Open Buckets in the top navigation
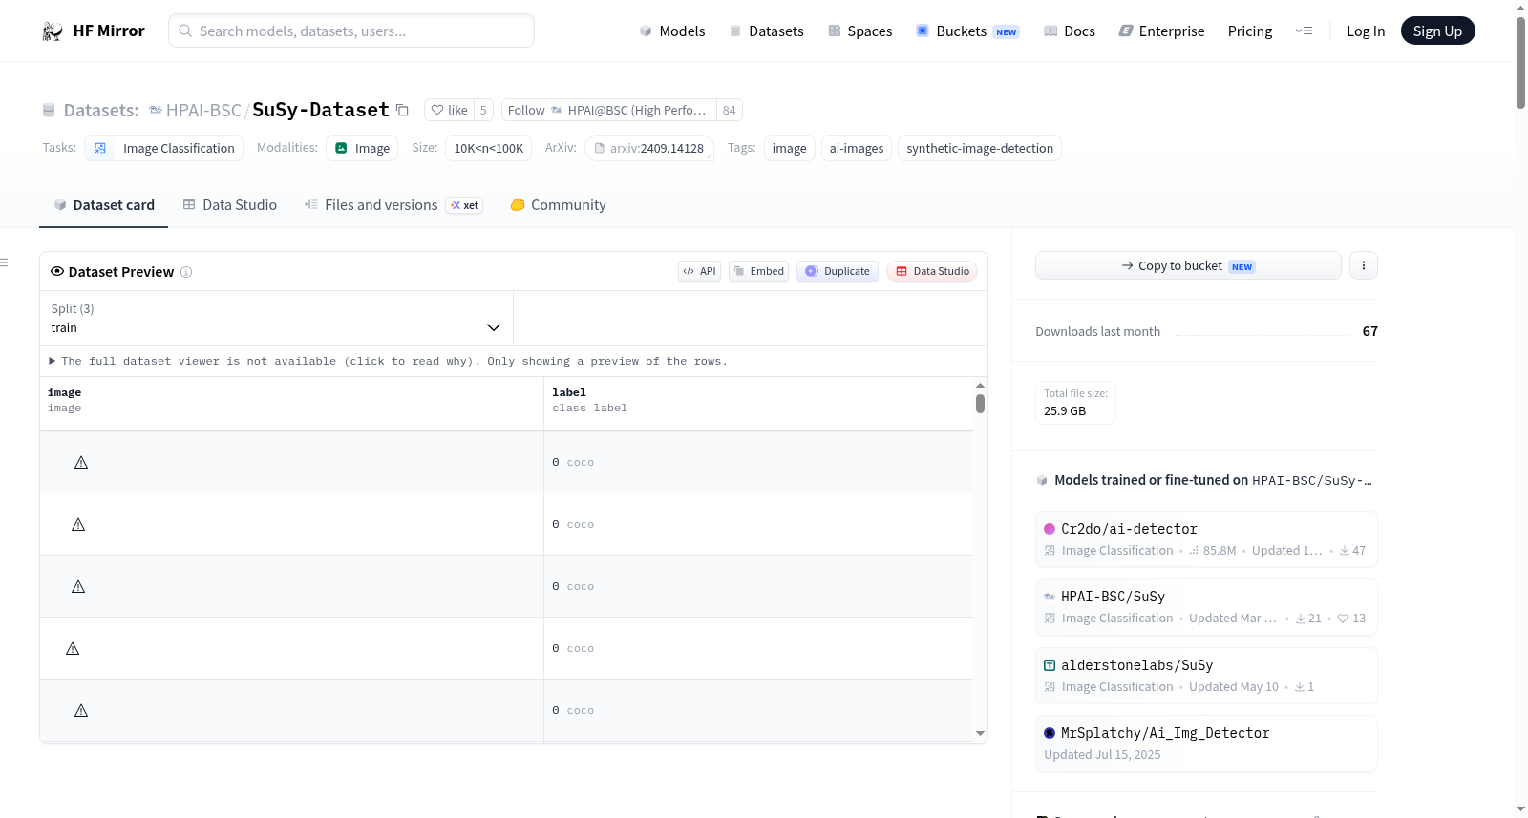The height and width of the screenshot is (818, 1528). coord(967,31)
